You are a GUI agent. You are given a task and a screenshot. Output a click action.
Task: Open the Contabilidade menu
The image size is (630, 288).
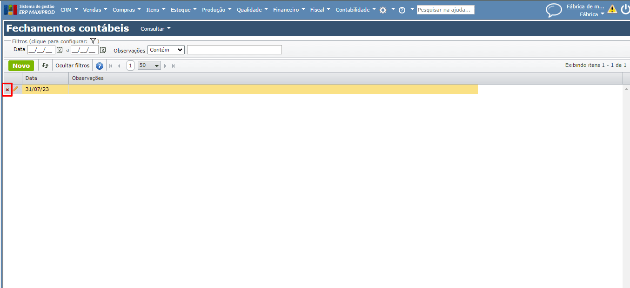pos(355,10)
